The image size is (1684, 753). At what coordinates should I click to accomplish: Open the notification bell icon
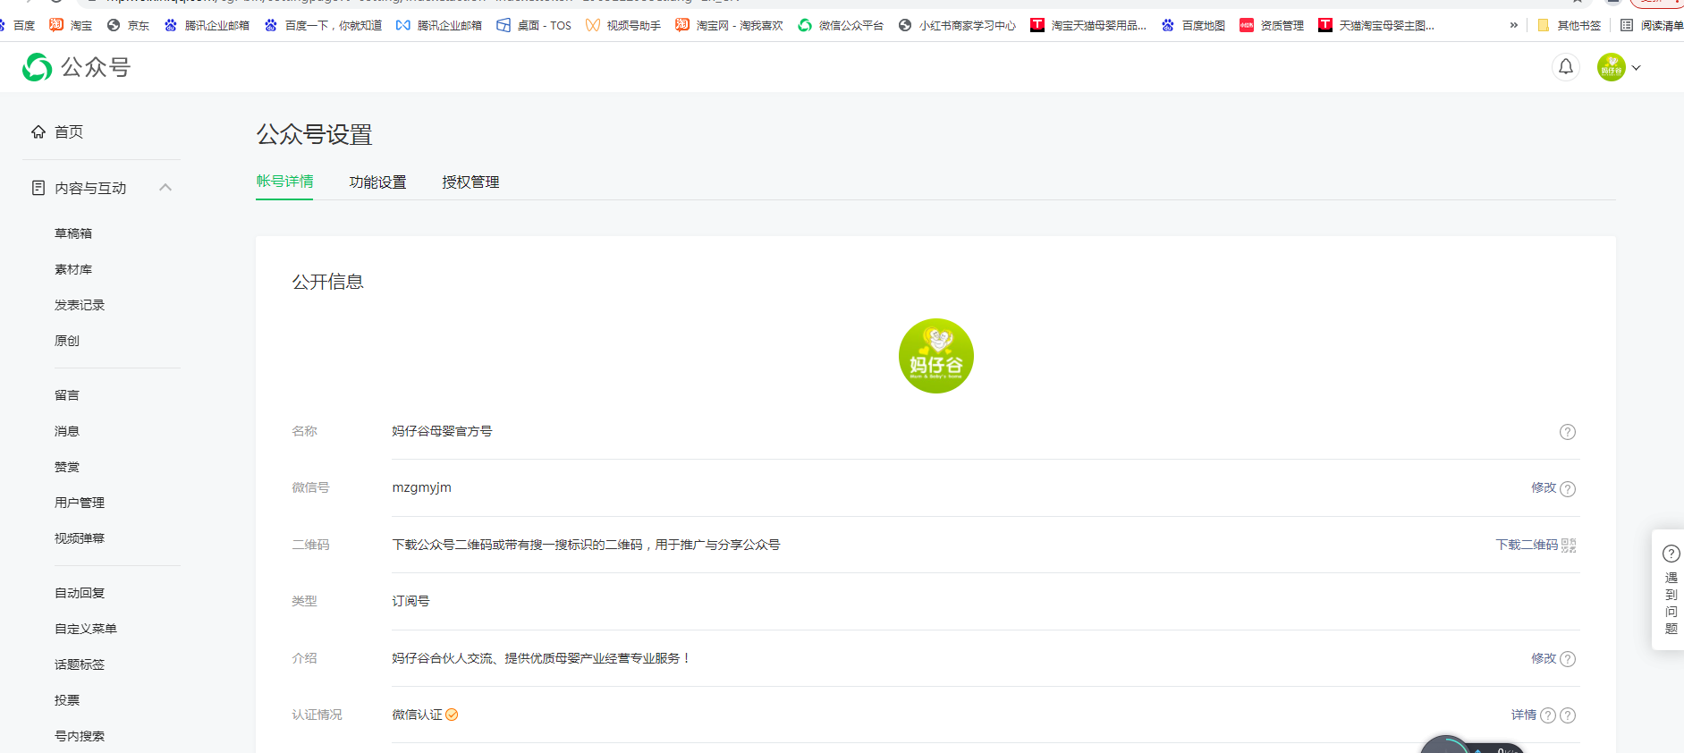1566,67
